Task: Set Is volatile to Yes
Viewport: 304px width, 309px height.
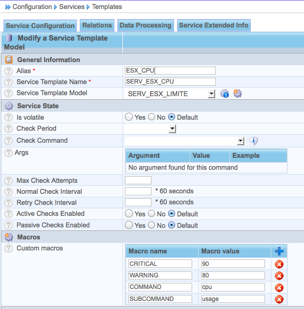Action: [x=129, y=117]
